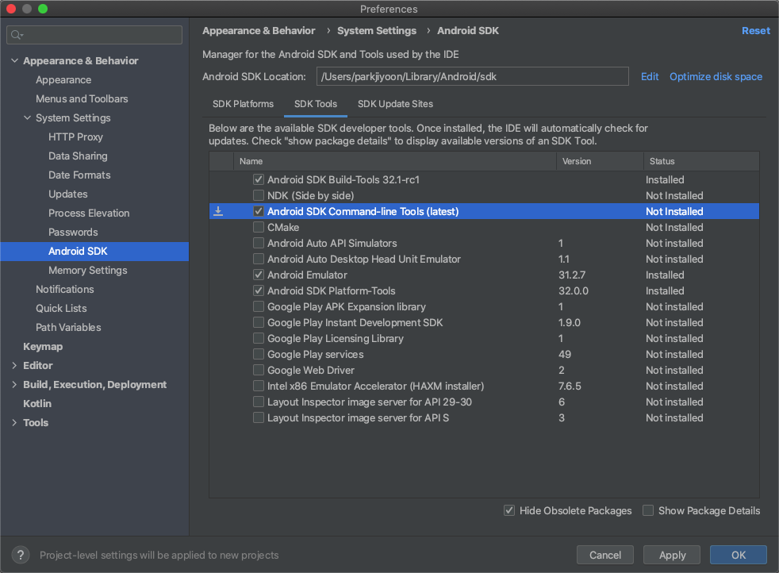Click the Reset link
779x573 pixels.
pyautogui.click(x=756, y=30)
